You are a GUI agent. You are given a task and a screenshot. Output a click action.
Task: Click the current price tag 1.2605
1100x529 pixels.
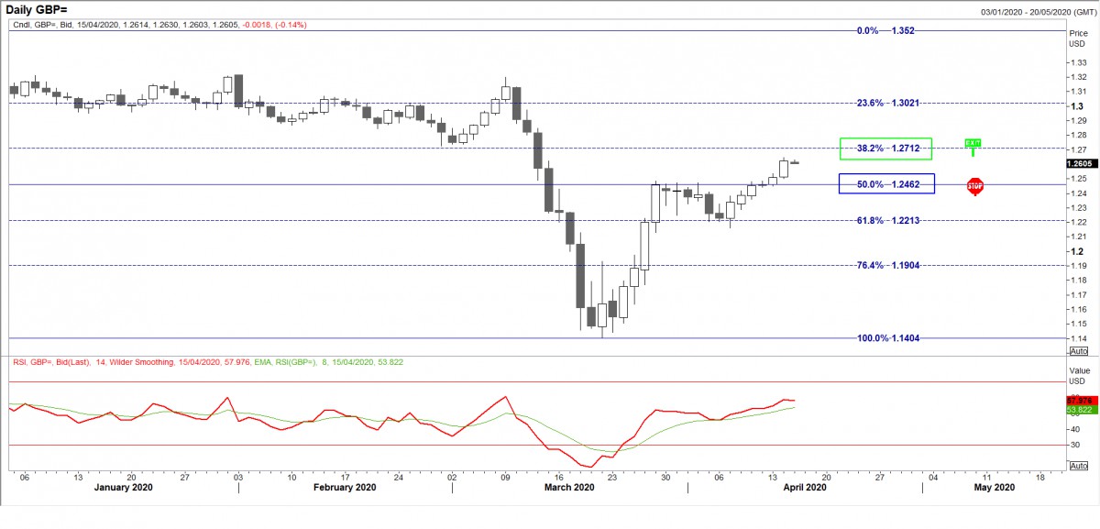[1078, 163]
